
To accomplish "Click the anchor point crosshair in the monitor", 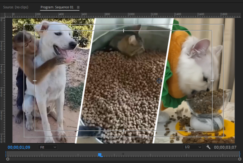I will [x=159, y=81].
